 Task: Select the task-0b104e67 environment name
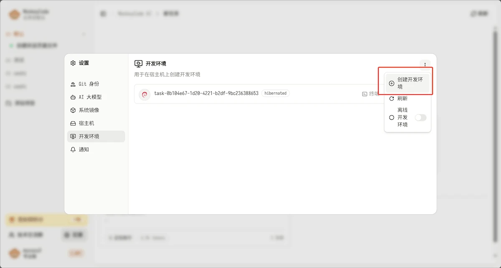coord(206,94)
